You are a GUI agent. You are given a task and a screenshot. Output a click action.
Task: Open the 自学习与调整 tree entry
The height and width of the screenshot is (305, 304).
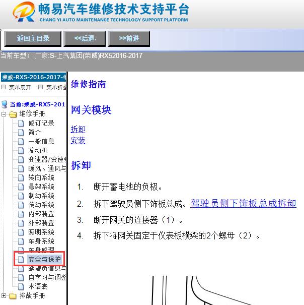pos(47,278)
